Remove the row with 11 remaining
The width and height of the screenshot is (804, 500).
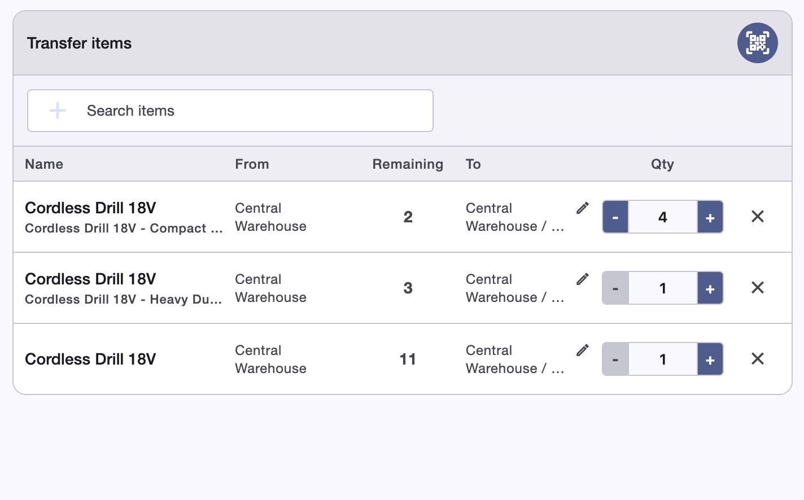click(x=758, y=359)
